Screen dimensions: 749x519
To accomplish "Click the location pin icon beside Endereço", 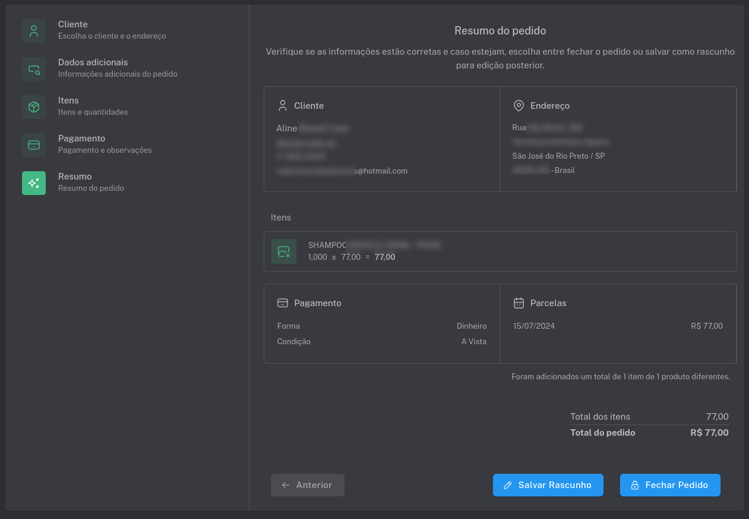I will (x=519, y=106).
